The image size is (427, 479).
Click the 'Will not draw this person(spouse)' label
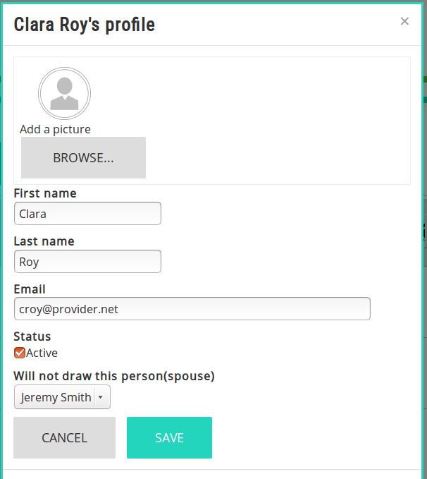point(114,376)
